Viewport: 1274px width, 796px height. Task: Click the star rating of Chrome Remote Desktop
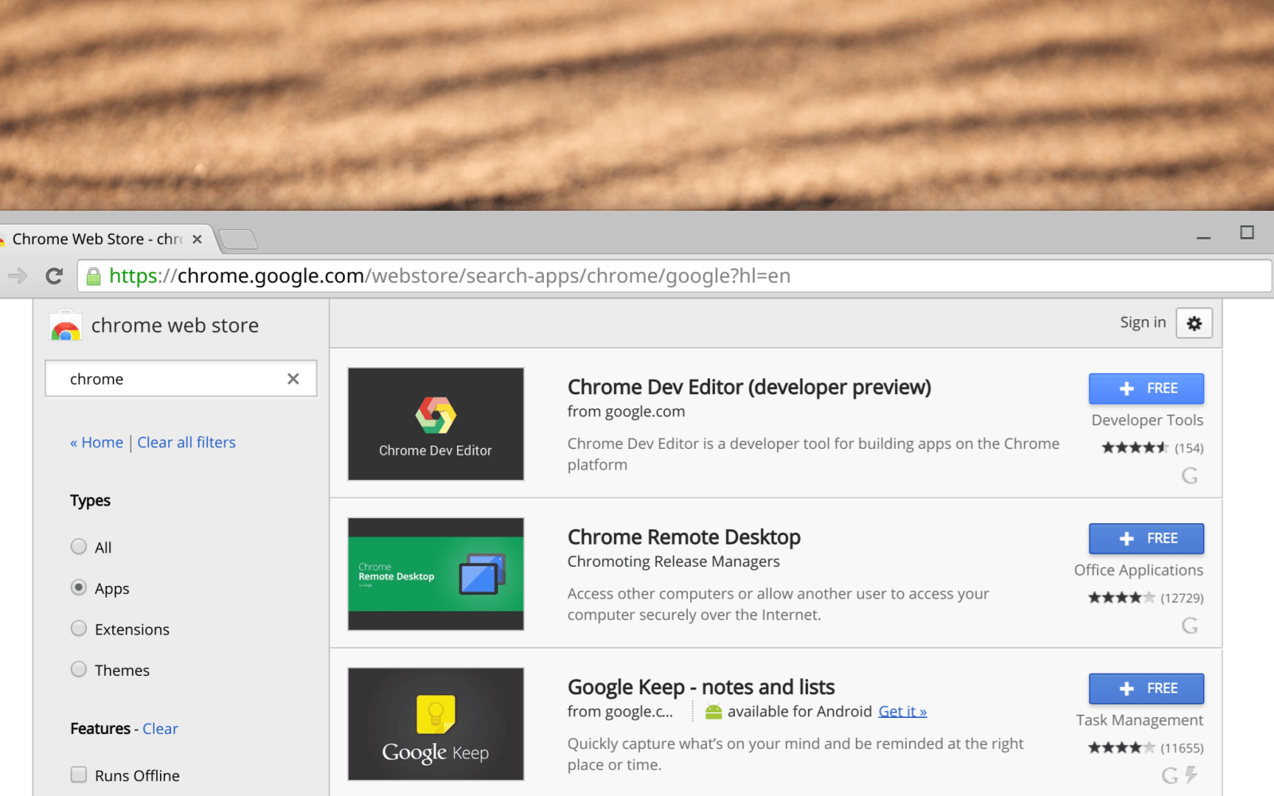click(x=1121, y=598)
